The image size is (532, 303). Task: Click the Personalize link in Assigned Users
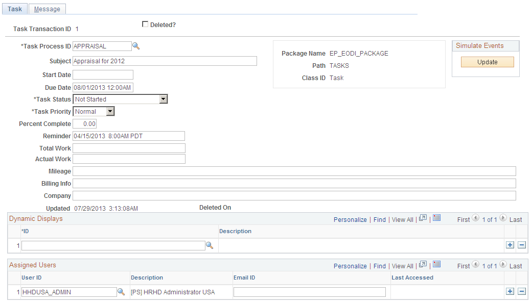click(350, 265)
